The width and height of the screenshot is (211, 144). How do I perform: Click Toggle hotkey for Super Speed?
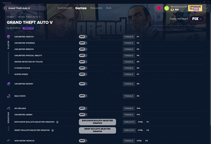click(x=129, y=74)
